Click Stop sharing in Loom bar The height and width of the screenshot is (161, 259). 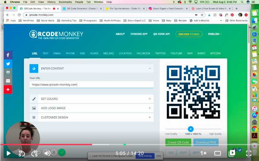click(x=145, y=156)
